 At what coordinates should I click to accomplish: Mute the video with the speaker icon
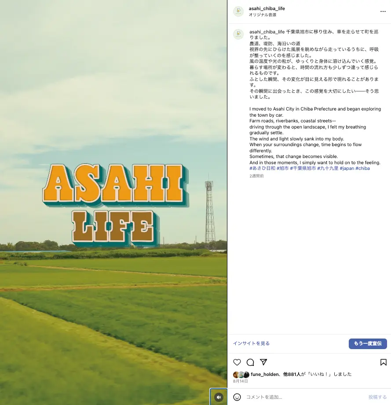pyautogui.click(x=219, y=396)
